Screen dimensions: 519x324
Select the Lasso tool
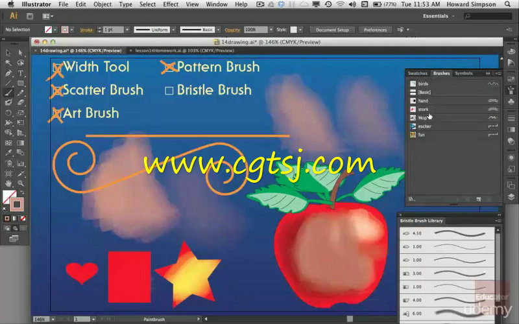click(x=21, y=63)
